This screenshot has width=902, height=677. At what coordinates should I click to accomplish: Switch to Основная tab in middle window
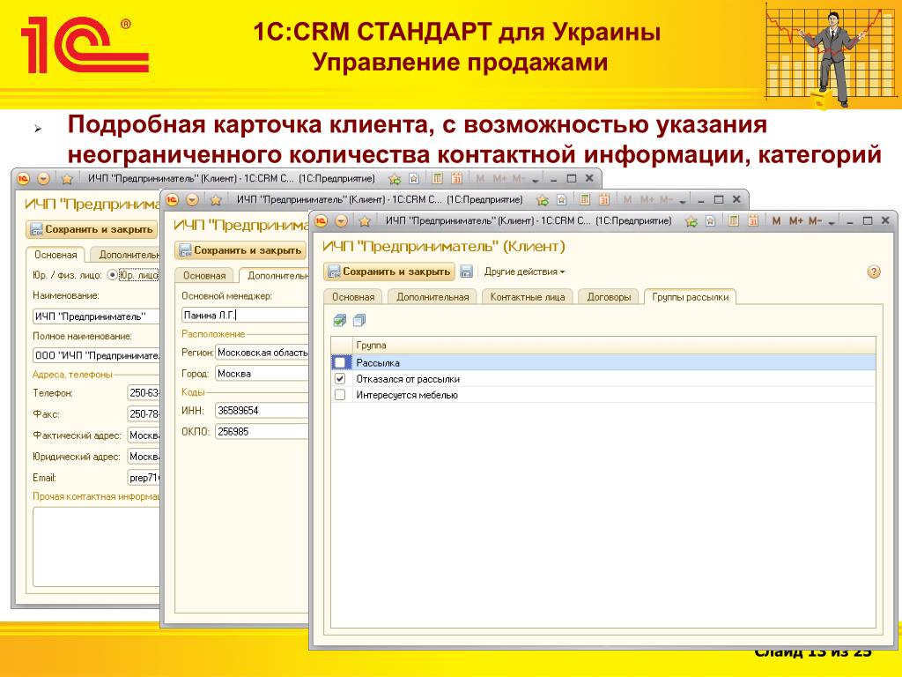(204, 276)
